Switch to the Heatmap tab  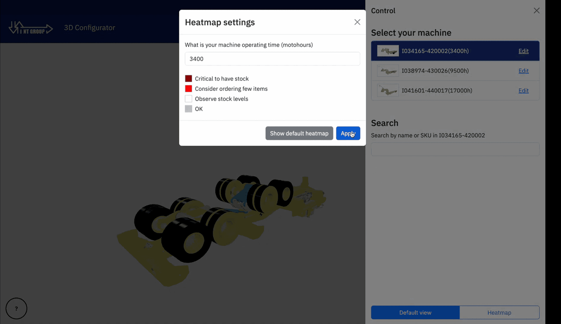point(499,312)
